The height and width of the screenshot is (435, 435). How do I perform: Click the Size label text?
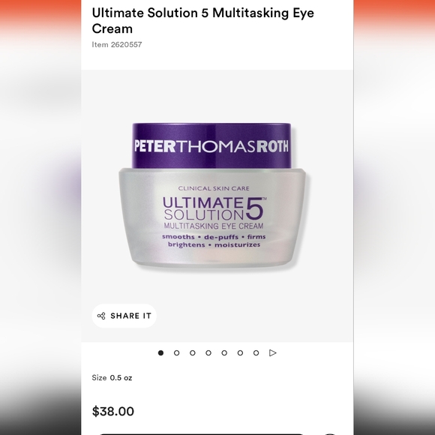click(x=99, y=378)
